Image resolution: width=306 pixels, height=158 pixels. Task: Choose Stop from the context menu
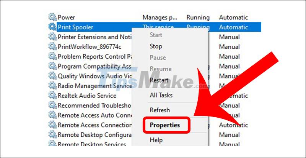(156, 46)
